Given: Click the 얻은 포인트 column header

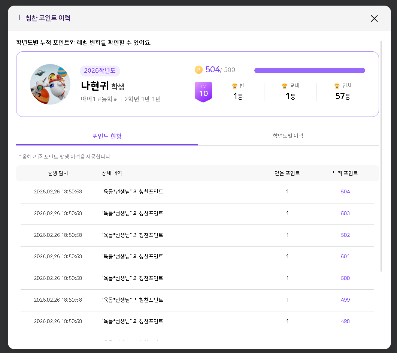Looking at the screenshot, I should pos(287,173).
